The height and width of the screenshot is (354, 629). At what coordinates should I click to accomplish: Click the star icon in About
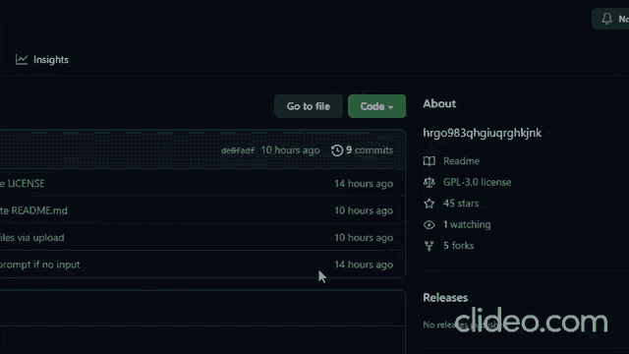[x=429, y=204]
